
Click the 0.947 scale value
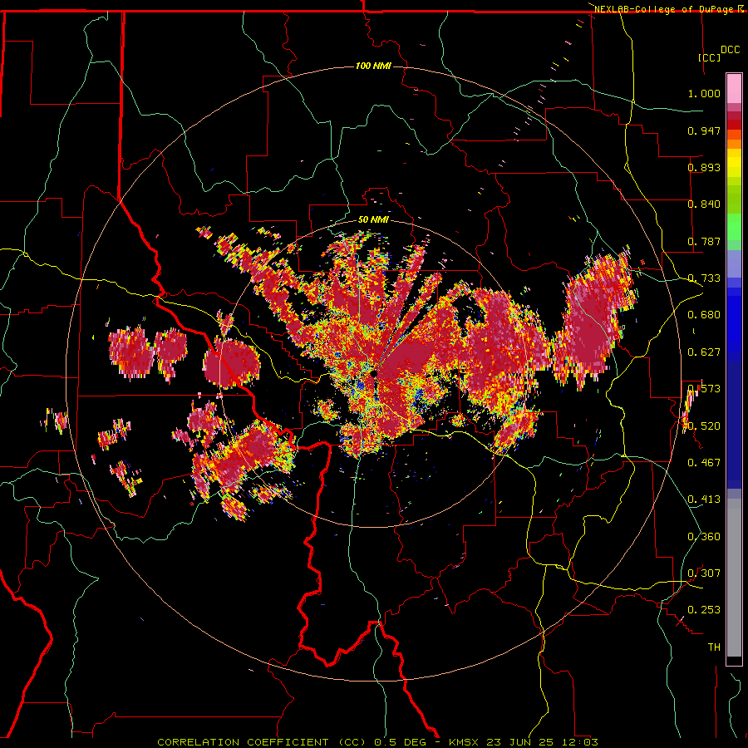[x=704, y=130]
